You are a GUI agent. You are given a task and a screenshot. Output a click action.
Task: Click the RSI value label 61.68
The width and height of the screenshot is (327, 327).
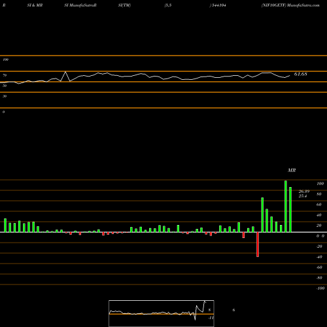point(301,74)
